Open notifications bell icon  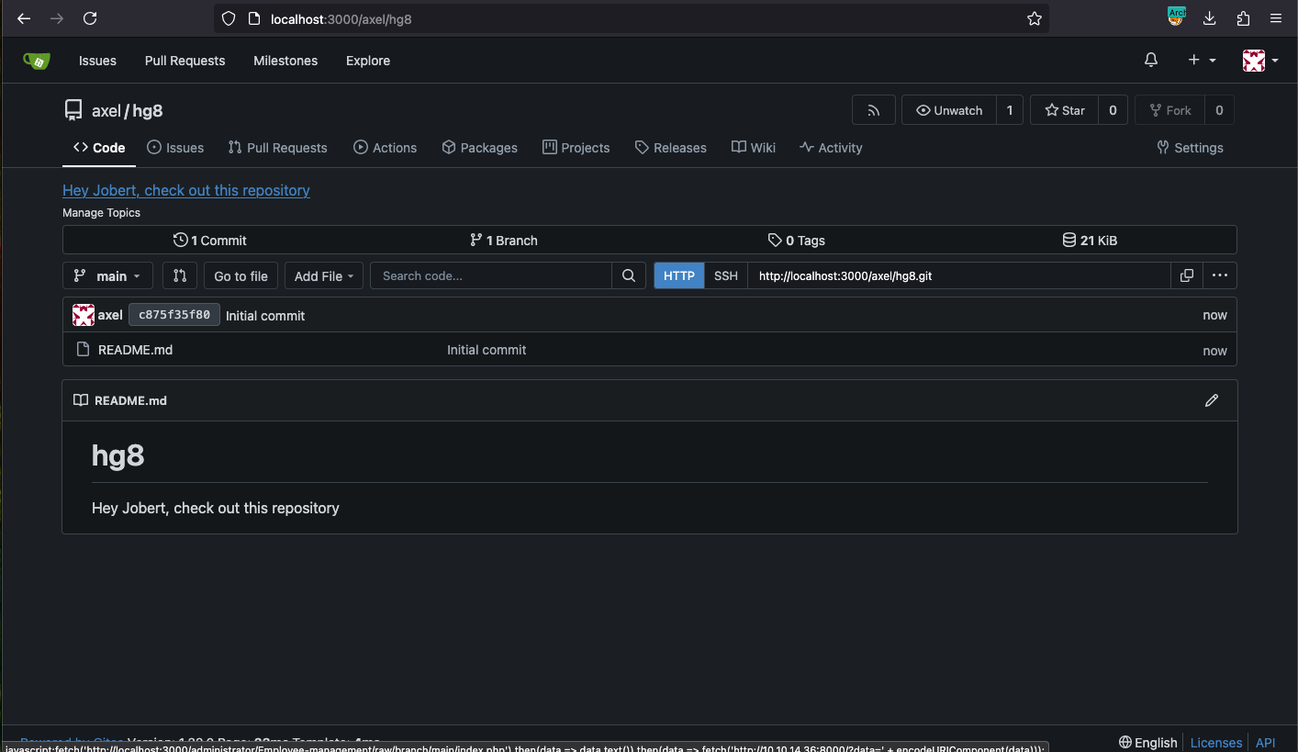1151,60
